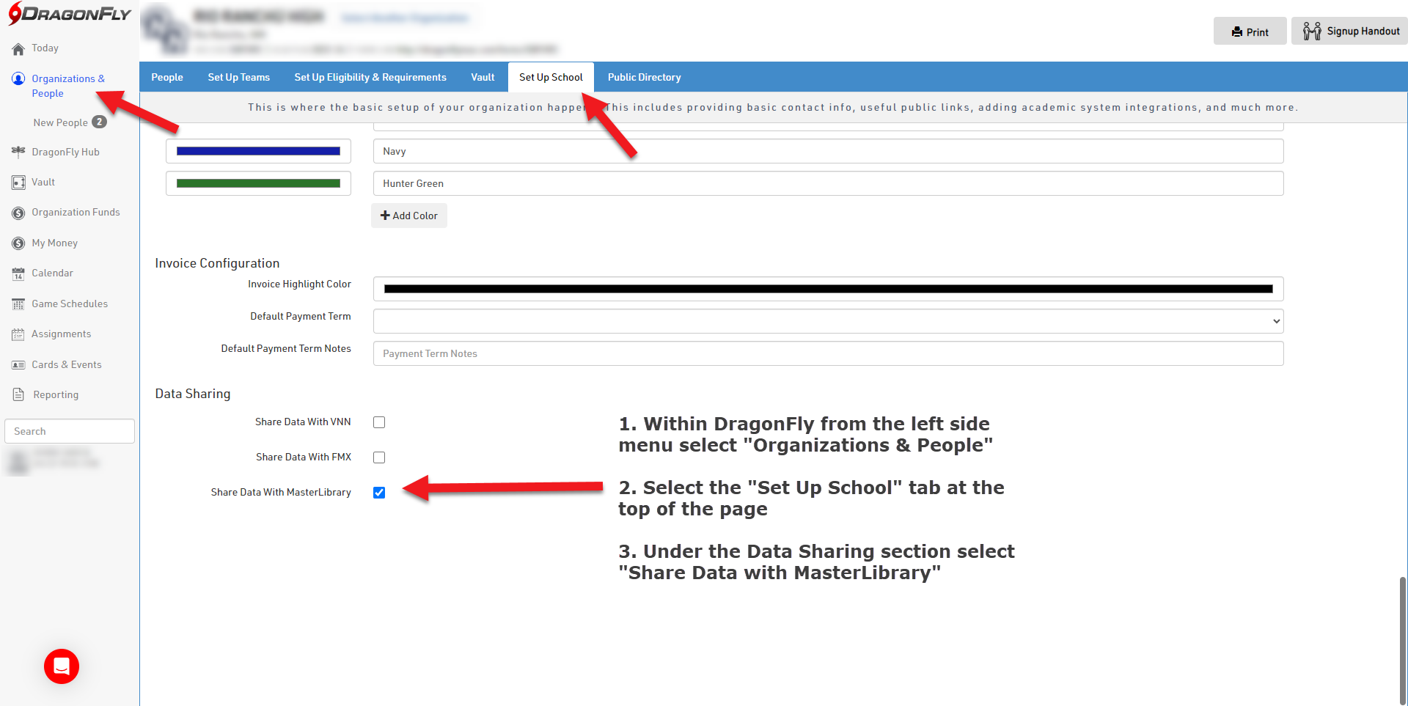Click the Today home icon
Screen dimensions: 1408x706
(x=18, y=49)
